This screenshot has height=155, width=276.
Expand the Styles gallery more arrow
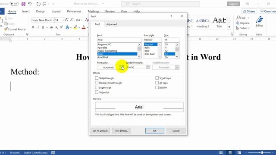click(x=229, y=27)
